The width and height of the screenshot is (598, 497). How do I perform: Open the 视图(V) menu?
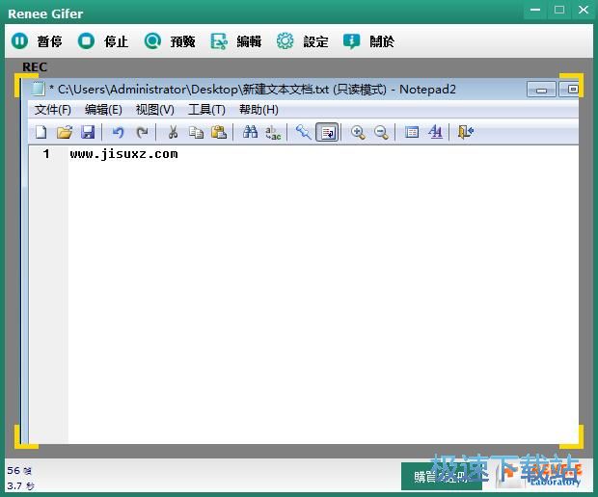click(154, 110)
